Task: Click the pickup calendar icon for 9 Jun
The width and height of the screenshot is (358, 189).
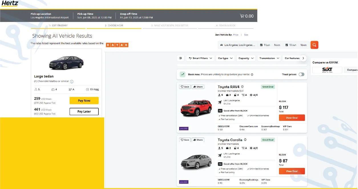Action: (x=261, y=45)
